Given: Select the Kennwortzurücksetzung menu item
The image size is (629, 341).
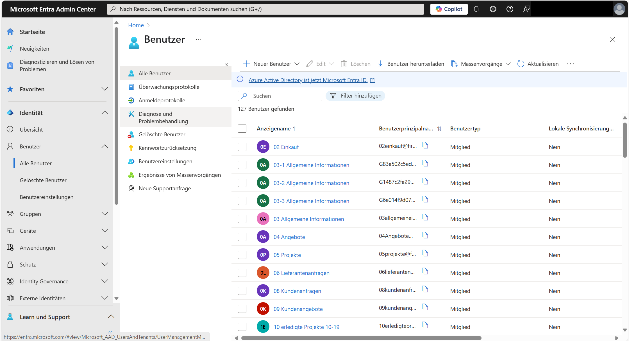Looking at the screenshot, I should 167,148.
